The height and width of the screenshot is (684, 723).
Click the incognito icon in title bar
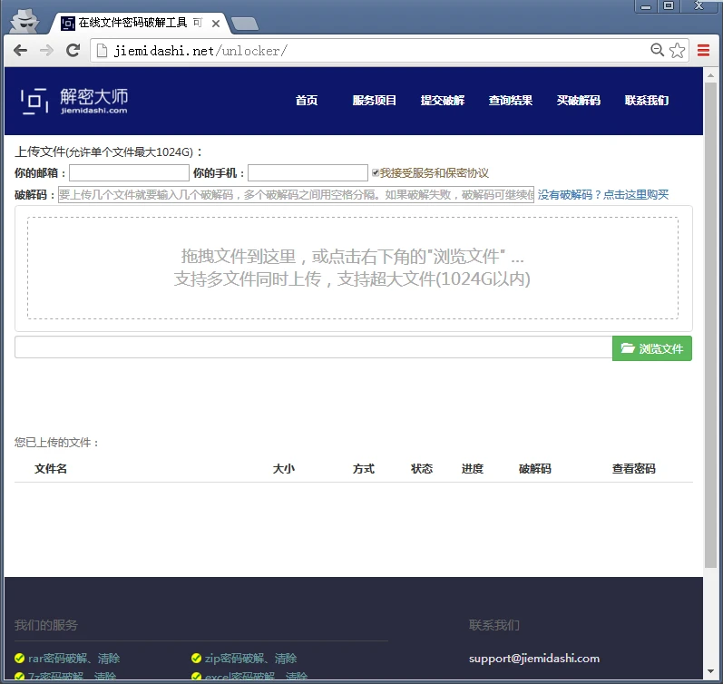point(26,17)
